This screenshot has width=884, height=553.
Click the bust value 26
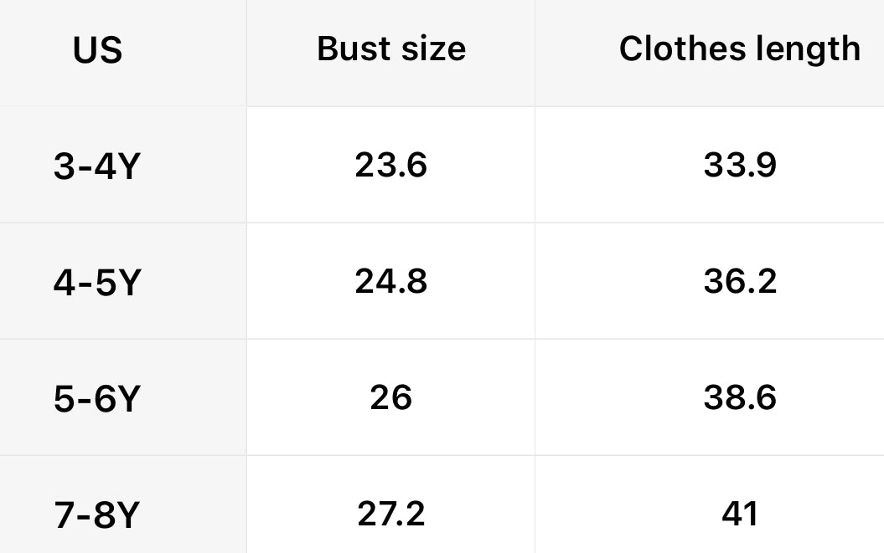(x=390, y=397)
